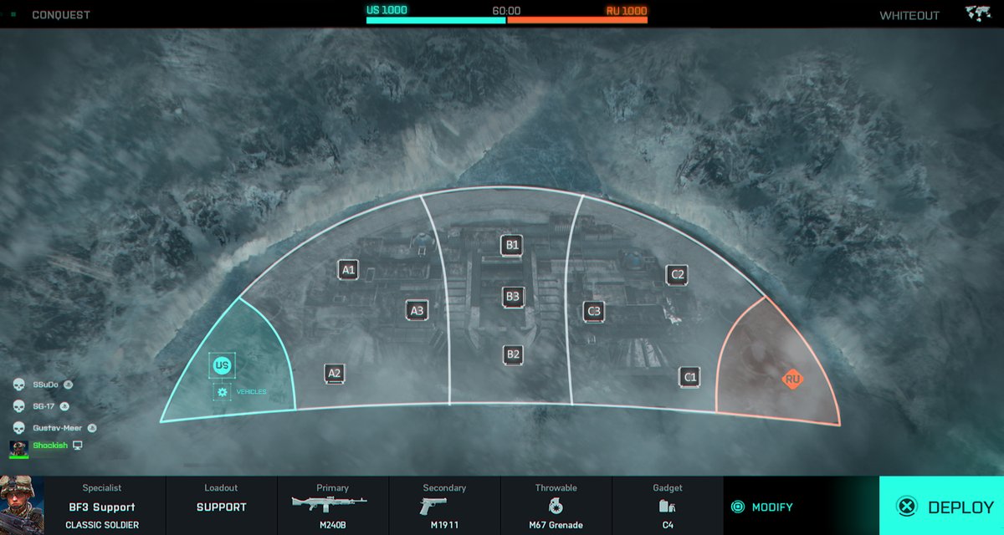This screenshot has width=1004, height=535.
Task: Select squad member Gustav-Meer by name
Action: tap(59, 427)
